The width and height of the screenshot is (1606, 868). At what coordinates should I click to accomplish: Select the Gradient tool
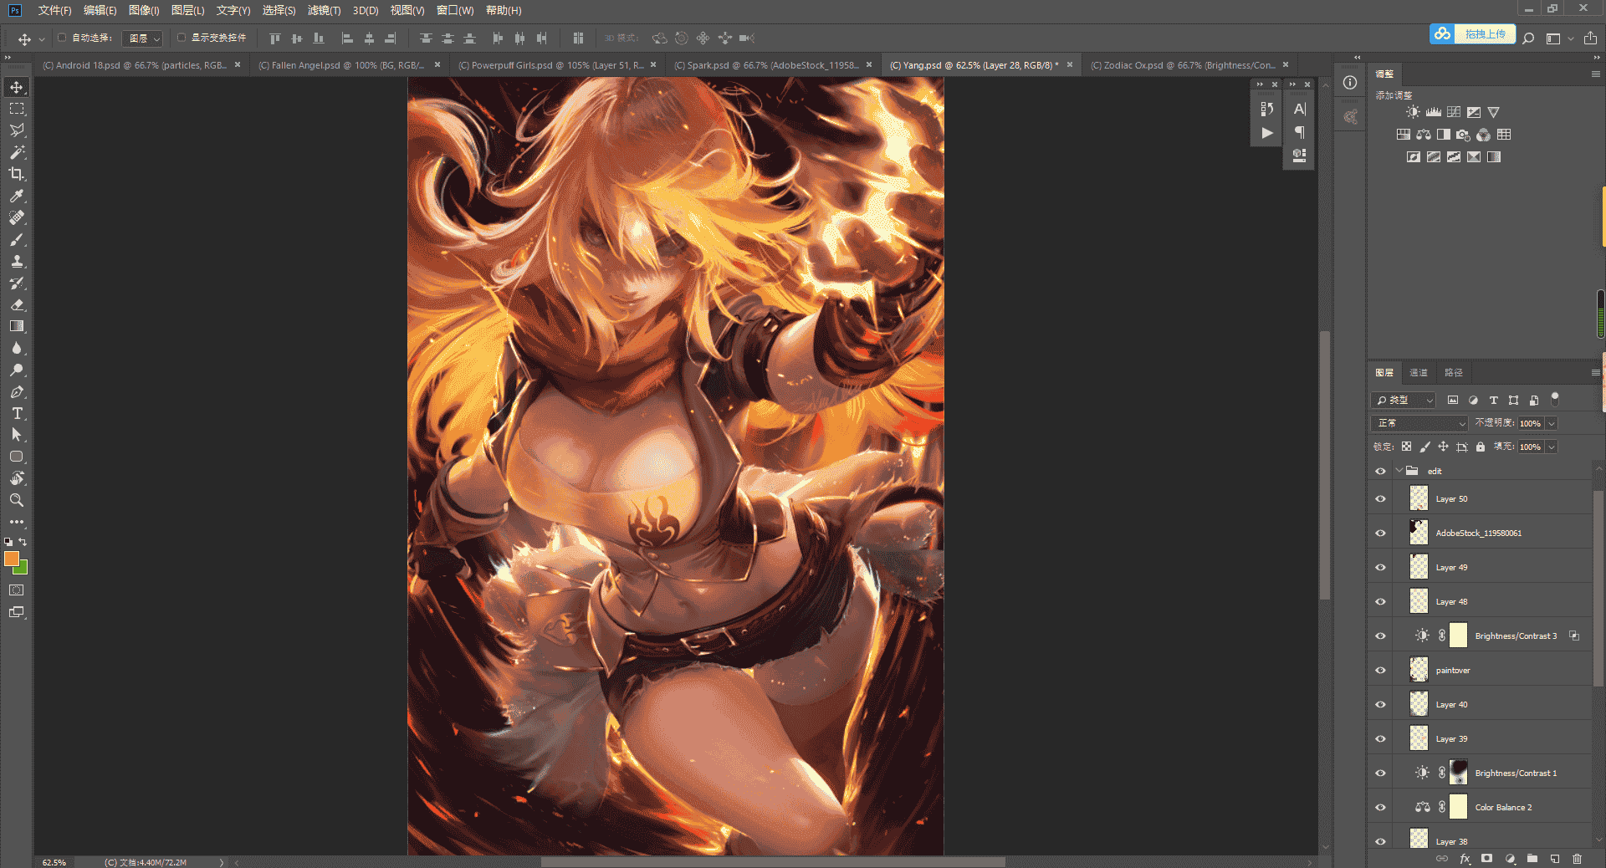click(x=17, y=326)
